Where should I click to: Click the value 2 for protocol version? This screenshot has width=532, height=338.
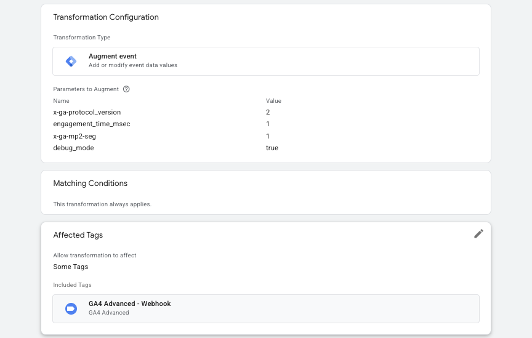point(268,112)
